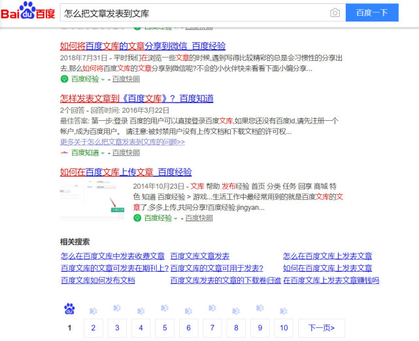Open result 怎样发表文章到《百度文库》
The image size is (419, 341).
[x=137, y=99]
